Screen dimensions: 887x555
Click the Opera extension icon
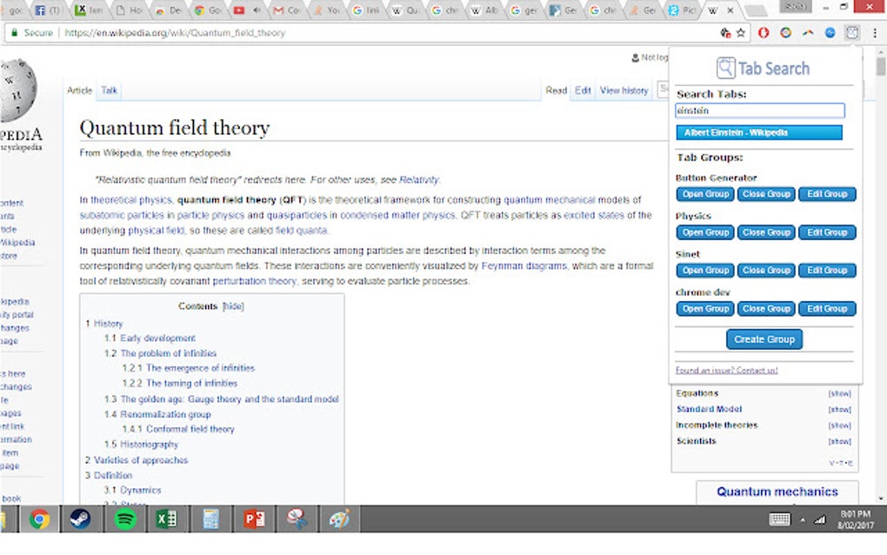[764, 33]
